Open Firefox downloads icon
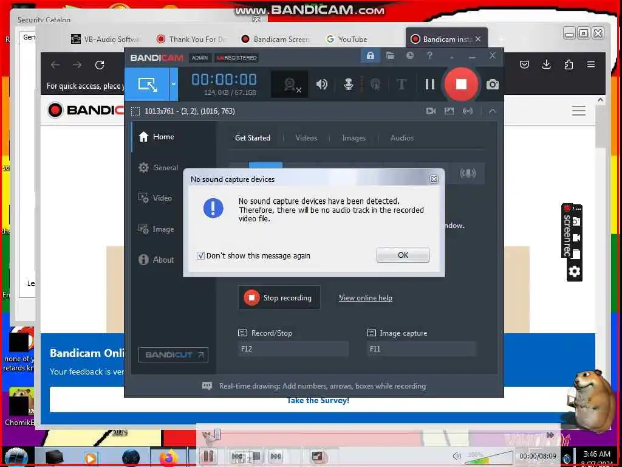Screen dimensions: 622x467 (546, 64)
